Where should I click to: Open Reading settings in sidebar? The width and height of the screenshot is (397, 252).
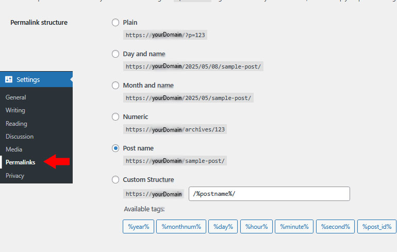[x=16, y=124]
